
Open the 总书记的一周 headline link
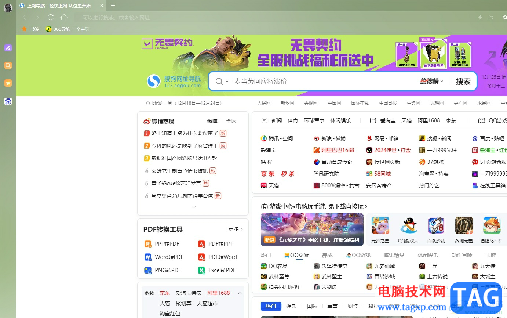pyautogui.click(x=184, y=103)
